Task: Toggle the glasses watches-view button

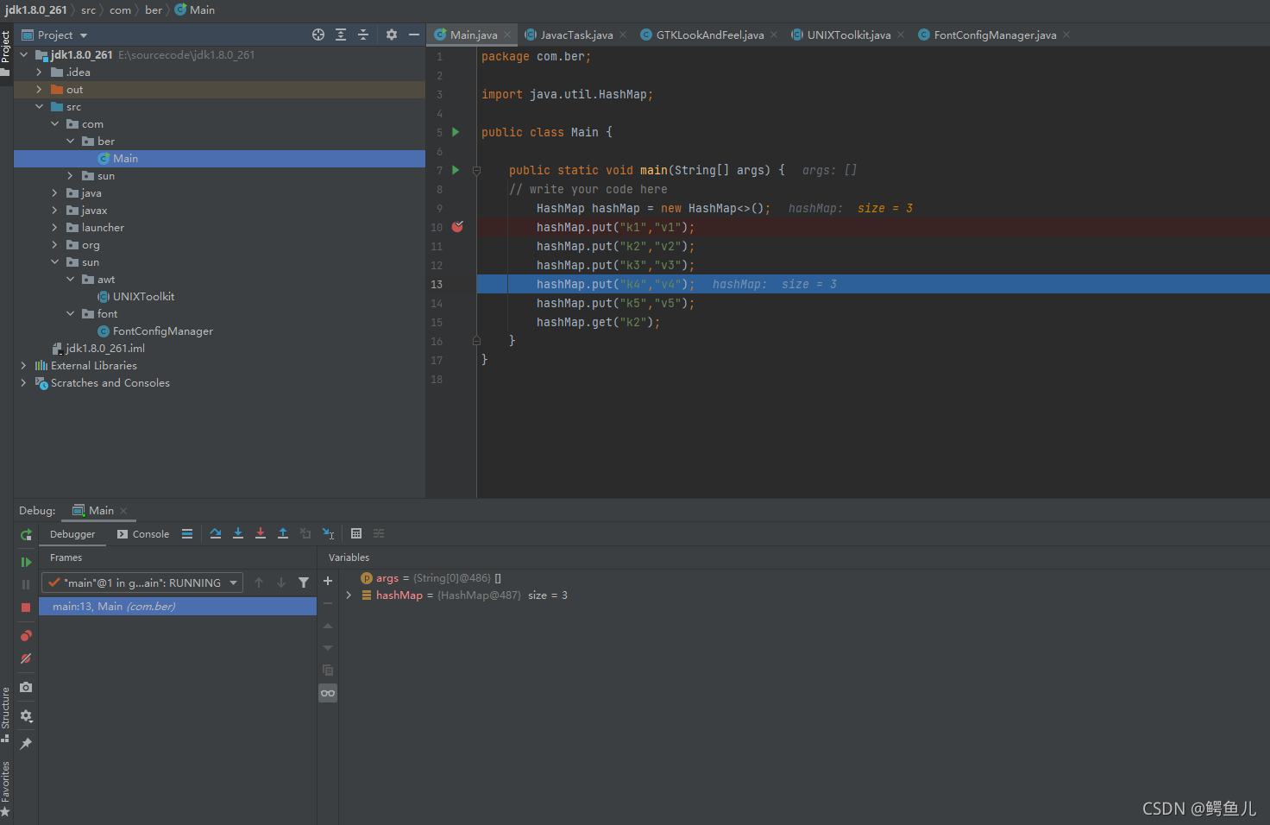Action: click(x=328, y=693)
